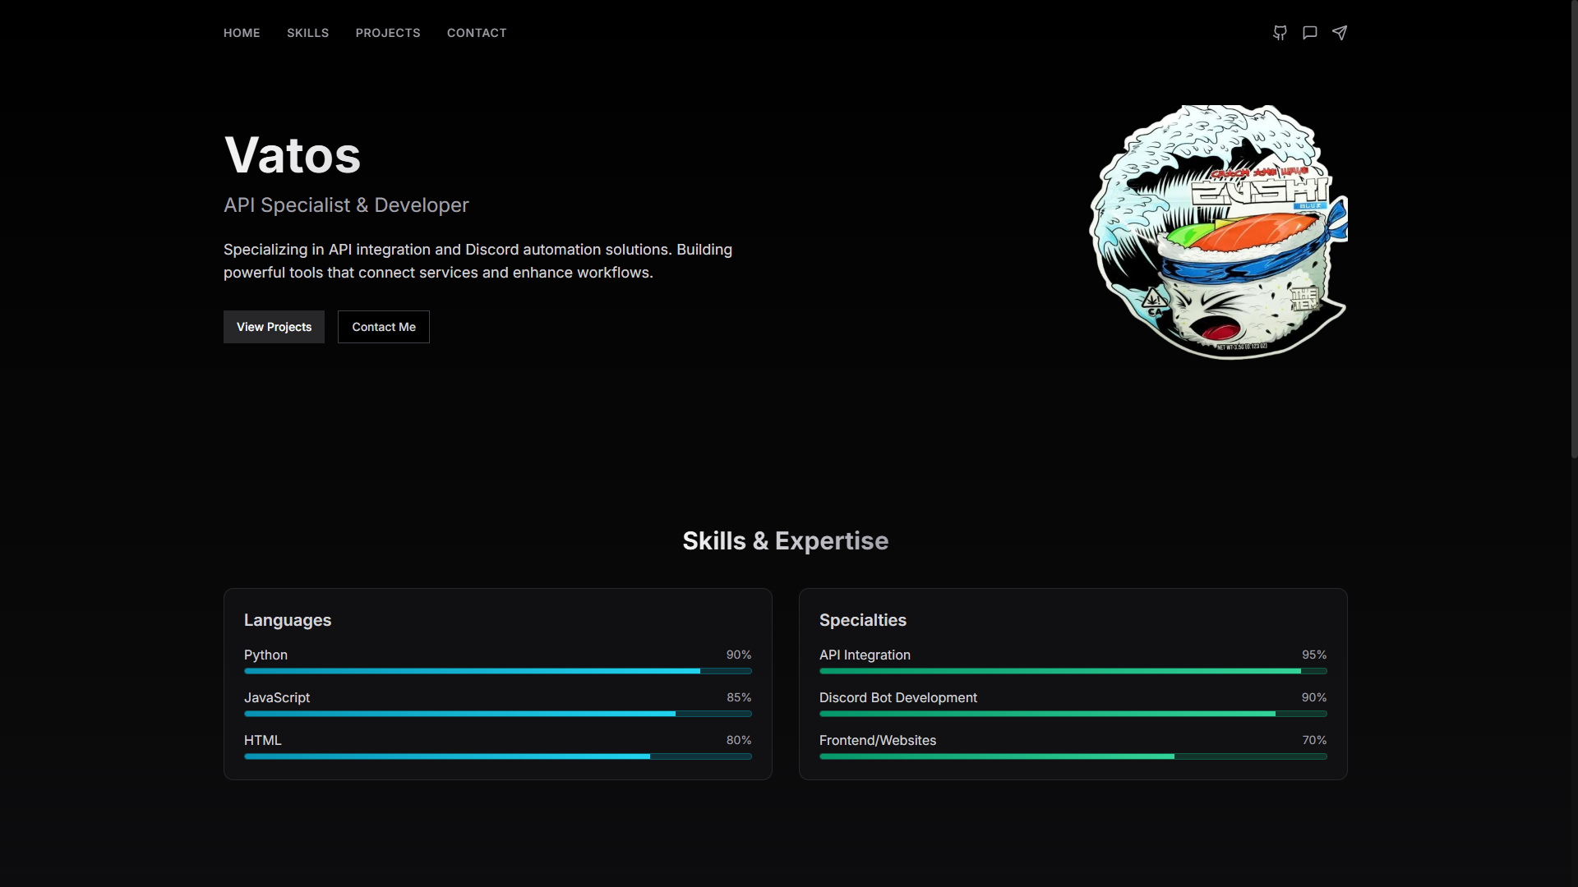Click the Vatos heading
The height and width of the screenshot is (887, 1578).
(293, 155)
